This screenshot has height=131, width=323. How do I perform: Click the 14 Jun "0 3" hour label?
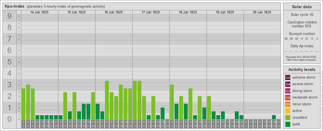tap(23, 124)
